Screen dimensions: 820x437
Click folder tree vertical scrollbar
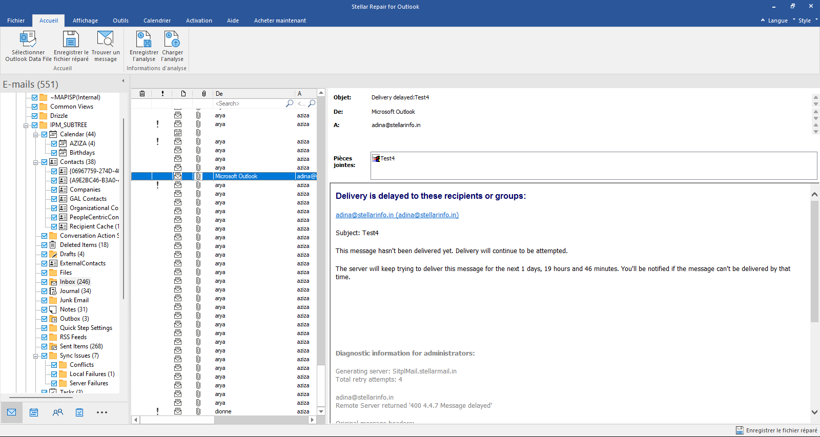[x=124, y=209]
